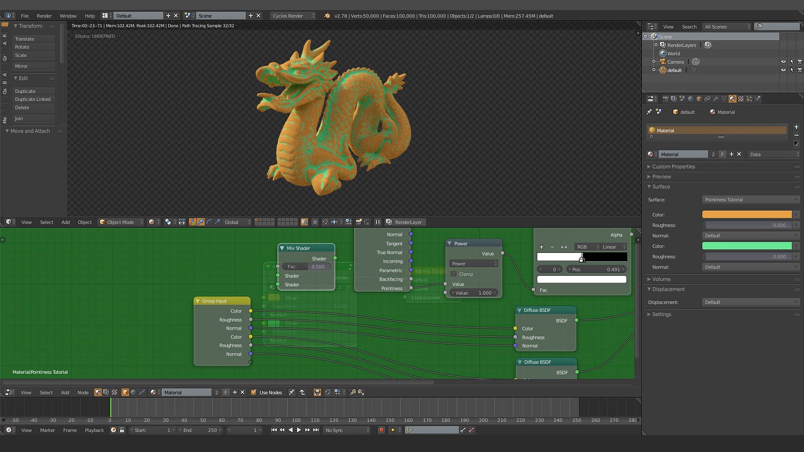
Task: Click the Join button in tool shelf
Action: point(33,119)
